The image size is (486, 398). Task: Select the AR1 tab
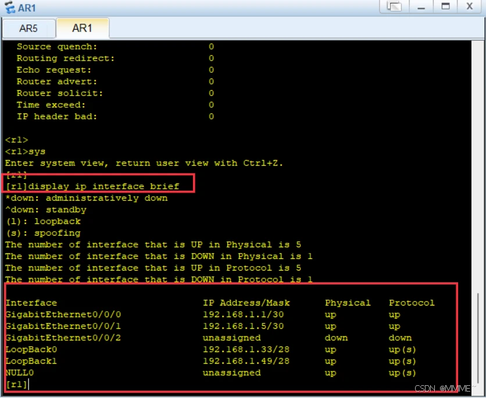pos(82,28)
